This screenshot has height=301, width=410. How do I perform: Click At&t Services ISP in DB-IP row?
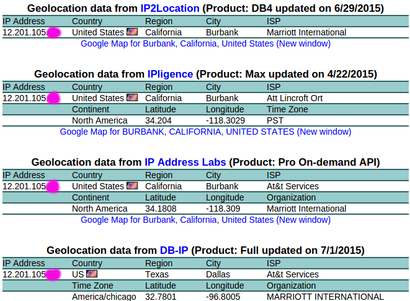[x=293, y=274]
